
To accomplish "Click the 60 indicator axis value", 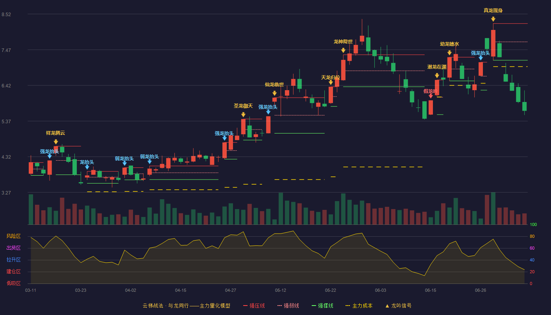I will coord(532,248).
